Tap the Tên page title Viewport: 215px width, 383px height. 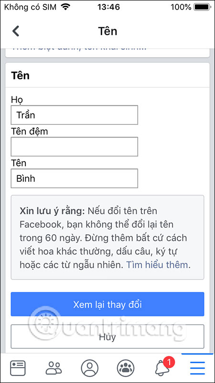(x=107, y=31)
